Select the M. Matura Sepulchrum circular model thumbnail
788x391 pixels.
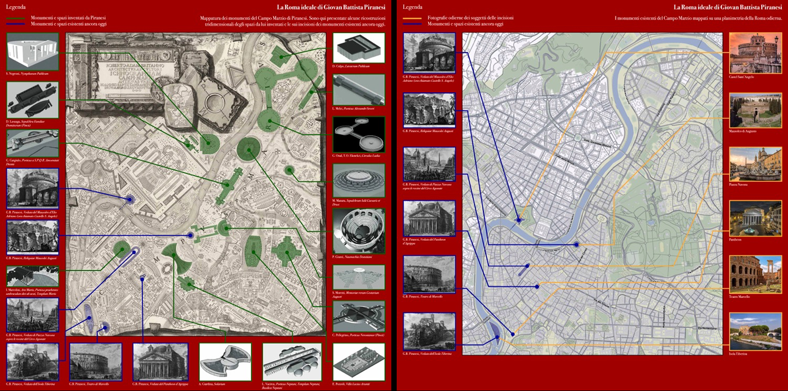coord(359,180)
